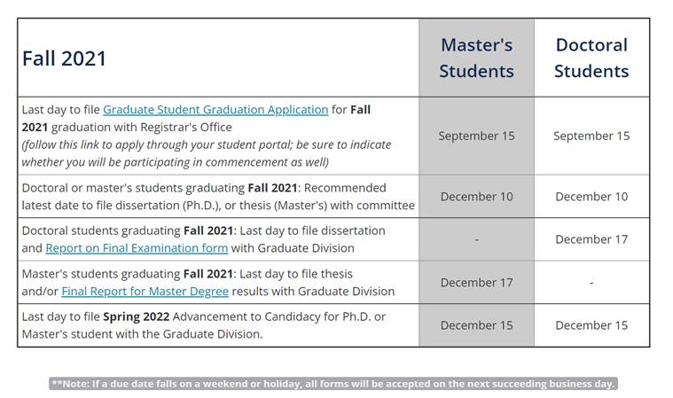The image size is (673, 398).
Task: Select December 15 in the Doctoral Students column
Action: [x=591, y=325]
